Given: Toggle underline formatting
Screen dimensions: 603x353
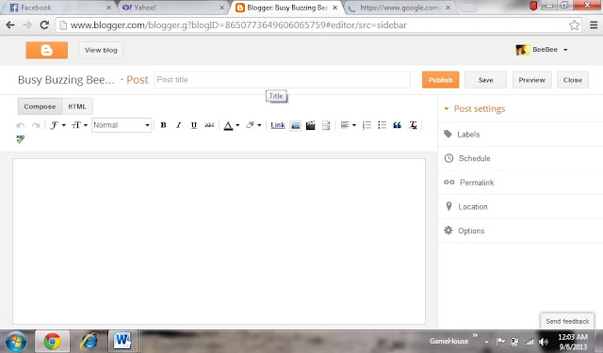Looking at the screenshot, I should click(x=194, y=125).
